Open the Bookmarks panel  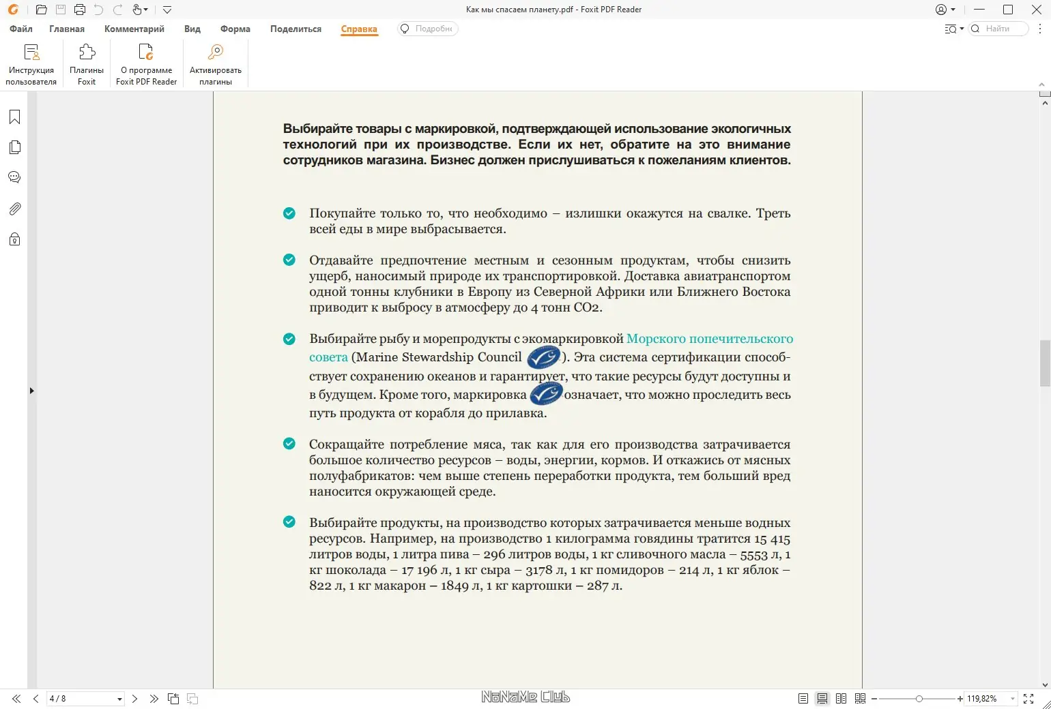click(x=14, y=117)
